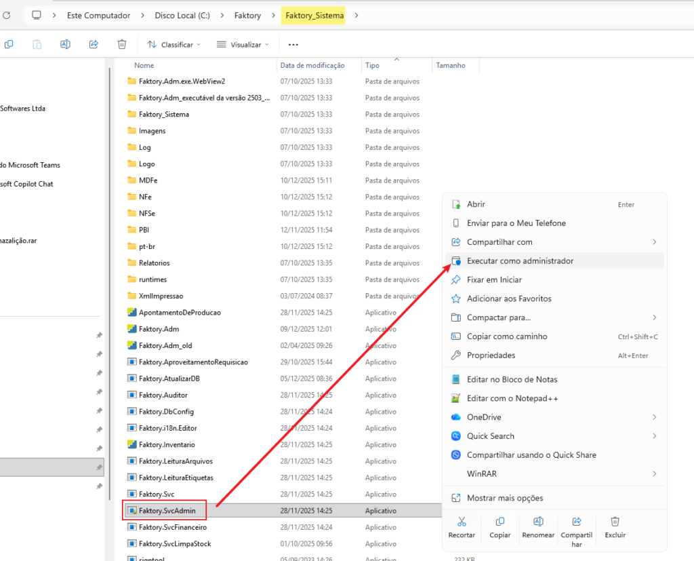Open the Visualizar view dropdown
The height and width of the screenshot is (561, 694).
pos(243,44)
